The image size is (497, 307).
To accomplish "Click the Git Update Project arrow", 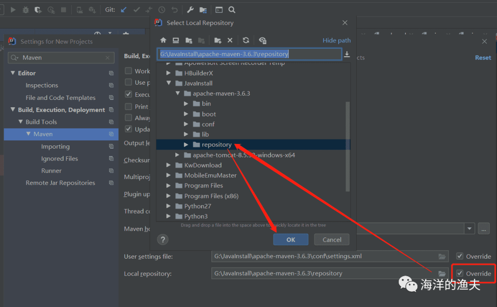I will tap(124, 10).
